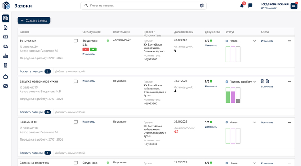Image resolution: width=301 pixels, height=166 pixels.
Task: Open more options for Бетонкнтакт row
Action: pyautogui.click(x=289, y=41)
